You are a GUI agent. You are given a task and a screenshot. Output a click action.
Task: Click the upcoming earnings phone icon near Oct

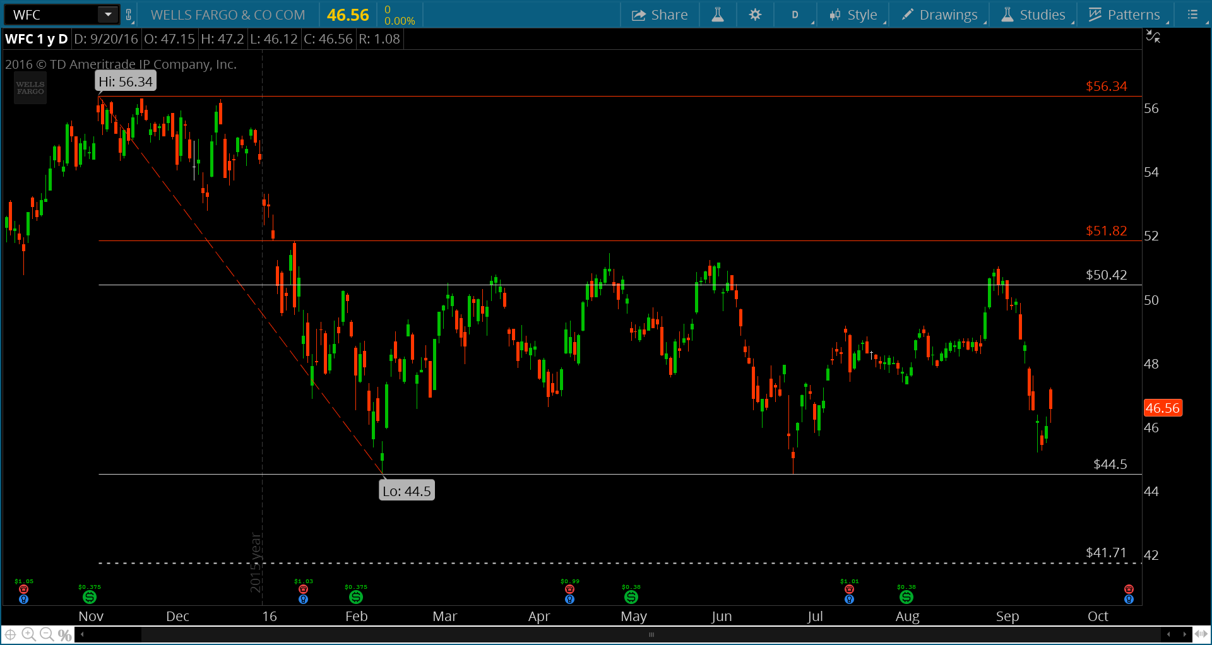tap(1129, 589)
